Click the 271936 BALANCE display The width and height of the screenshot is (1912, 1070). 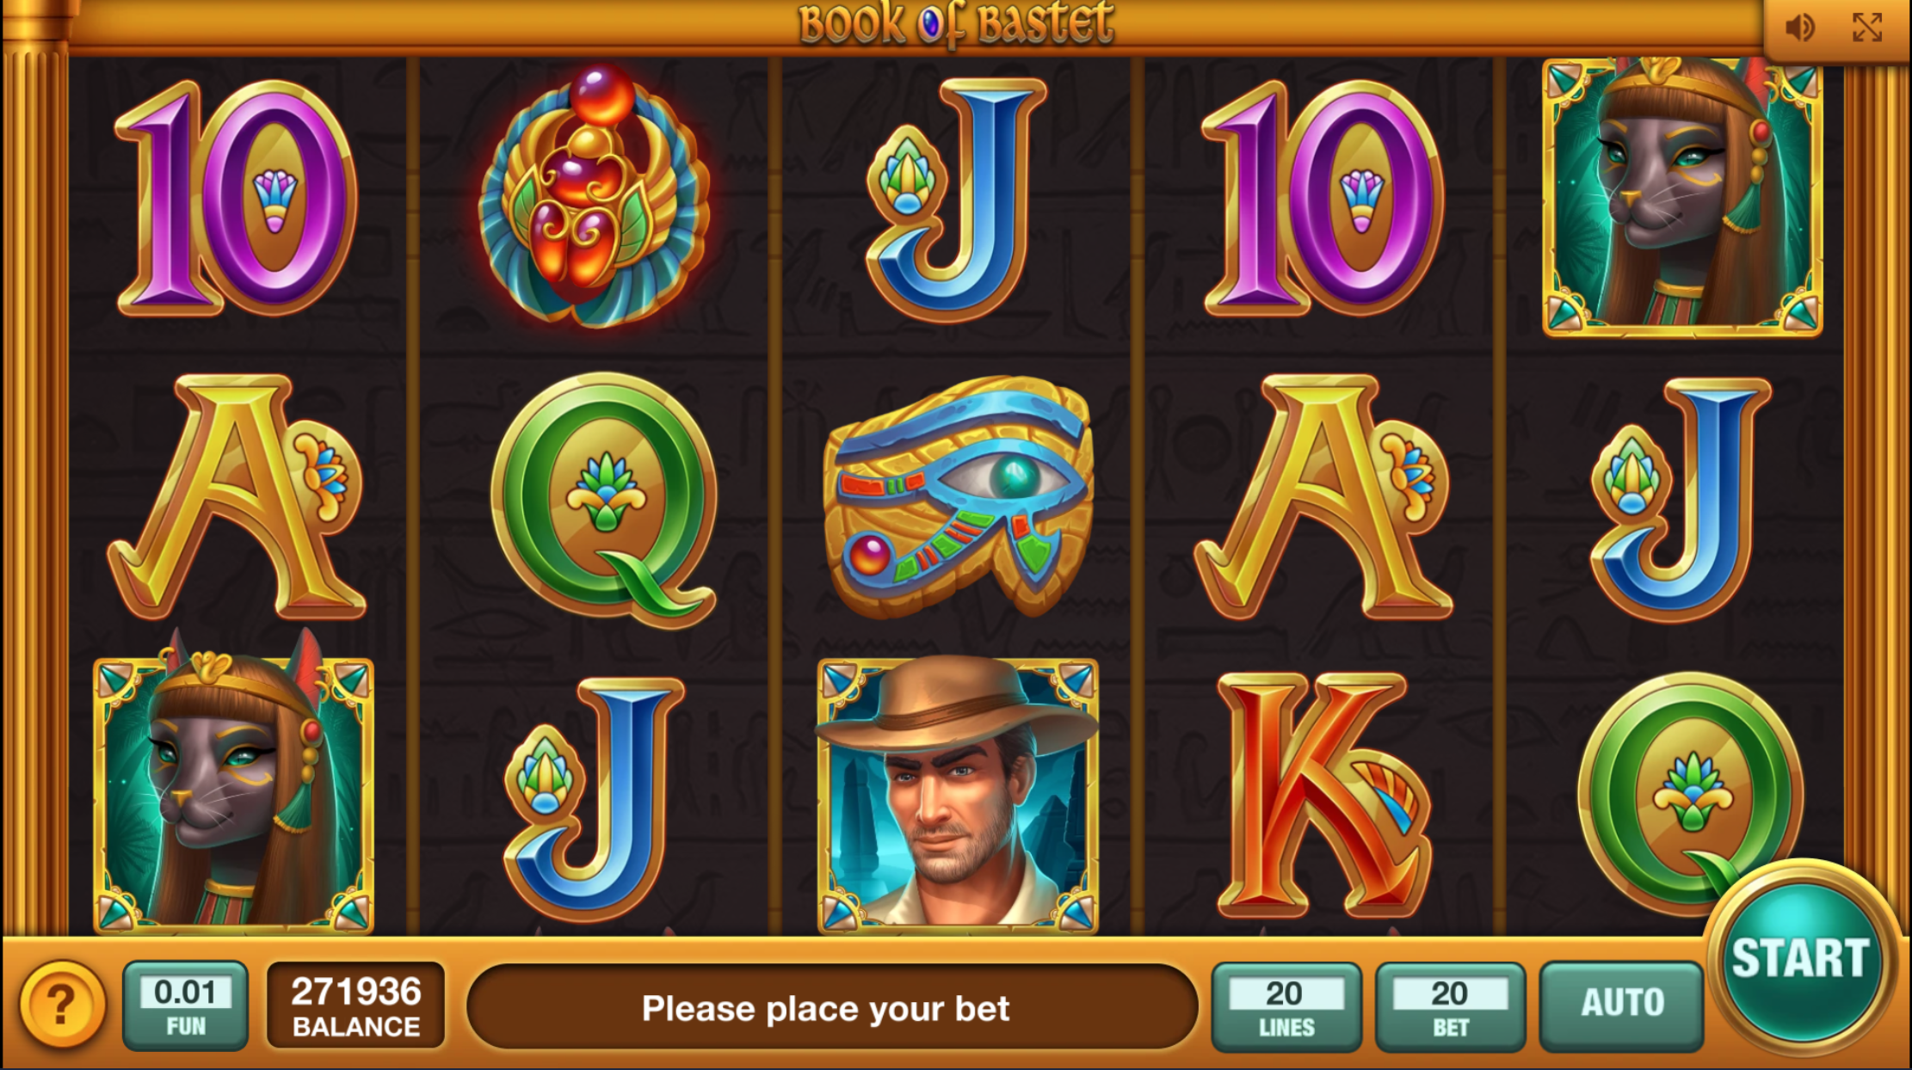[x=355, y=1005]
